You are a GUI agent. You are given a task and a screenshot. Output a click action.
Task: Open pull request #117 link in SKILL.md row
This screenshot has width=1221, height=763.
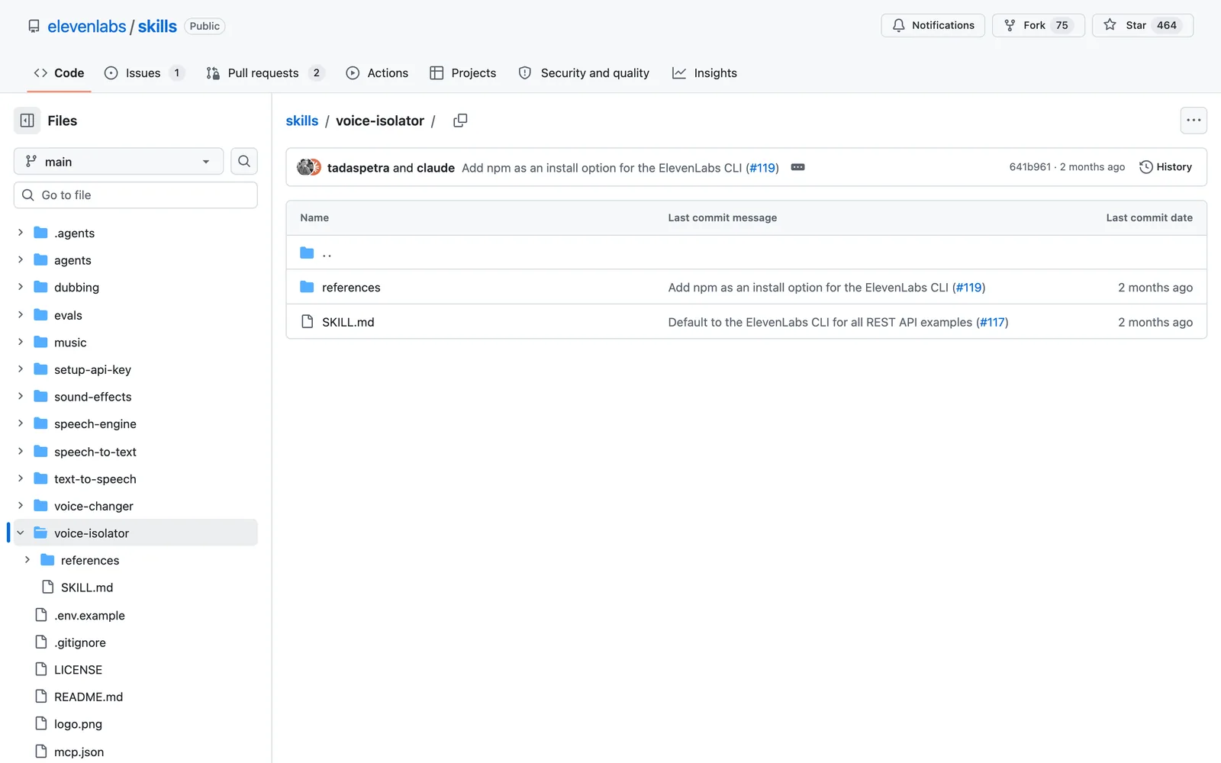click(992, 322)
